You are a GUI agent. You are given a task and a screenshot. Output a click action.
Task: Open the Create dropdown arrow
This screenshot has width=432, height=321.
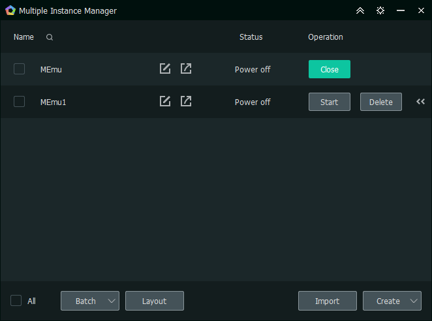click(x=414, y=301)
